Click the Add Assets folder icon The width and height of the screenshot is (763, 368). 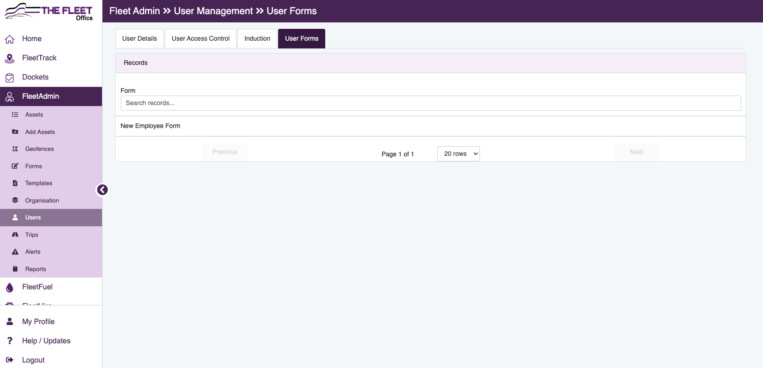[x=15, y=132]
